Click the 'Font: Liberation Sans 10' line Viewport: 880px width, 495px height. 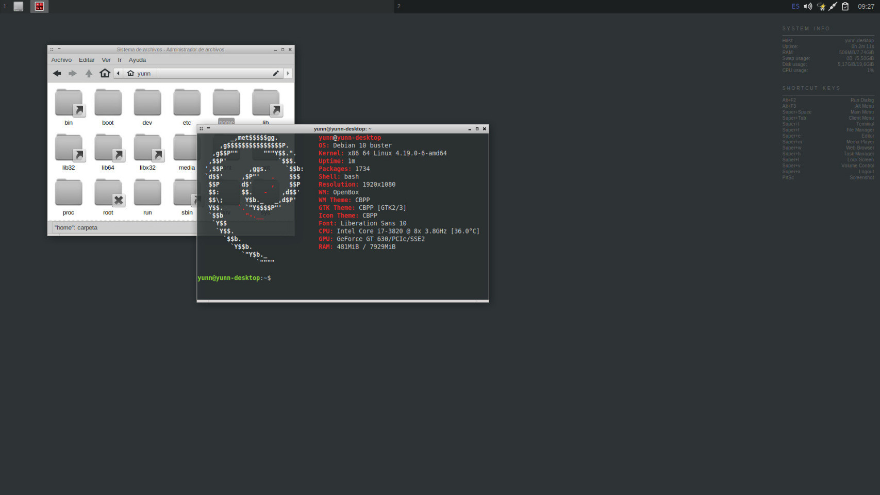[x=362, y=223]
